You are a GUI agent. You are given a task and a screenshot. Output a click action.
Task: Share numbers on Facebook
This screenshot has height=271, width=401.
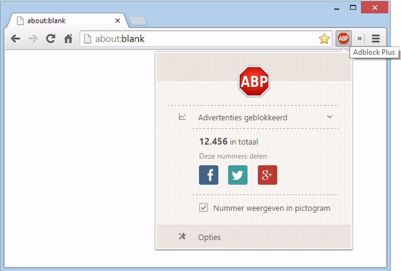coord(209,175)
